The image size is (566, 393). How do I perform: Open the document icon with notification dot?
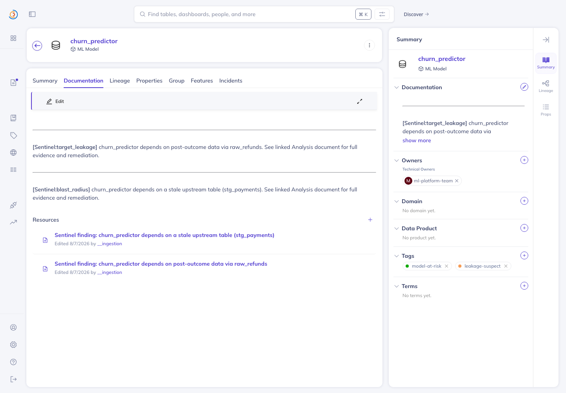[13, 83]
